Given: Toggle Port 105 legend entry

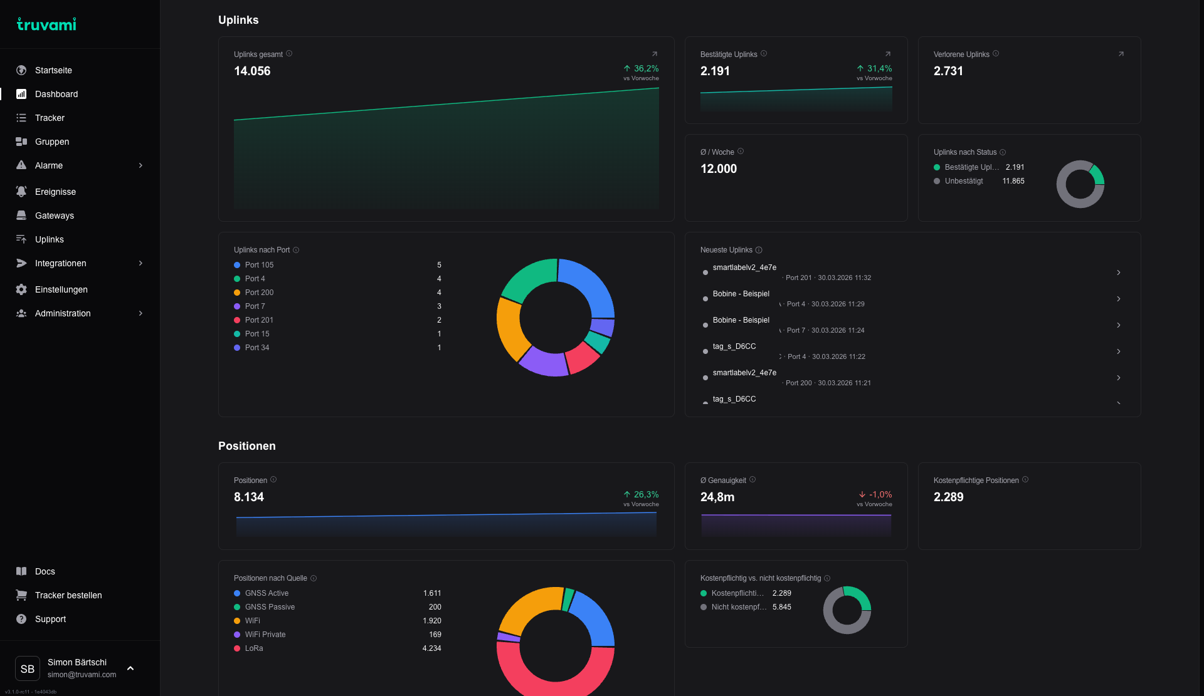Looking at the screenshot, I should [259, 265].
